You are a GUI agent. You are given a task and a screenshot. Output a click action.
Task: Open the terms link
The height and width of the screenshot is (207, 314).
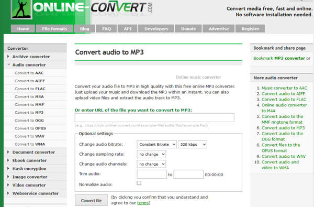pos(143,203)
